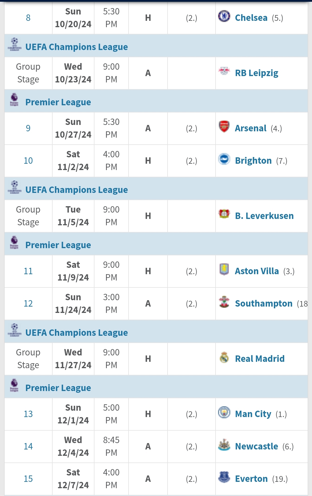This screenshot has height=496, width=312.
Task: Open the Premier League header above matchday 9
Action: click(58, 102)
